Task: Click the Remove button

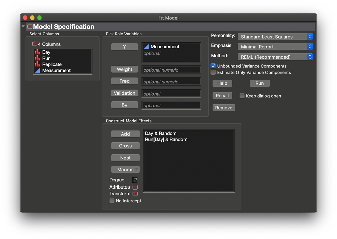Action: tap(224, 108)
